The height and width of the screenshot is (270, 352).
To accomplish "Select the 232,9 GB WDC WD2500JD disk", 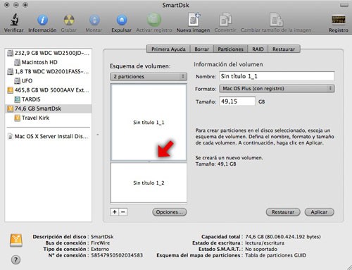I will (49, 53).
